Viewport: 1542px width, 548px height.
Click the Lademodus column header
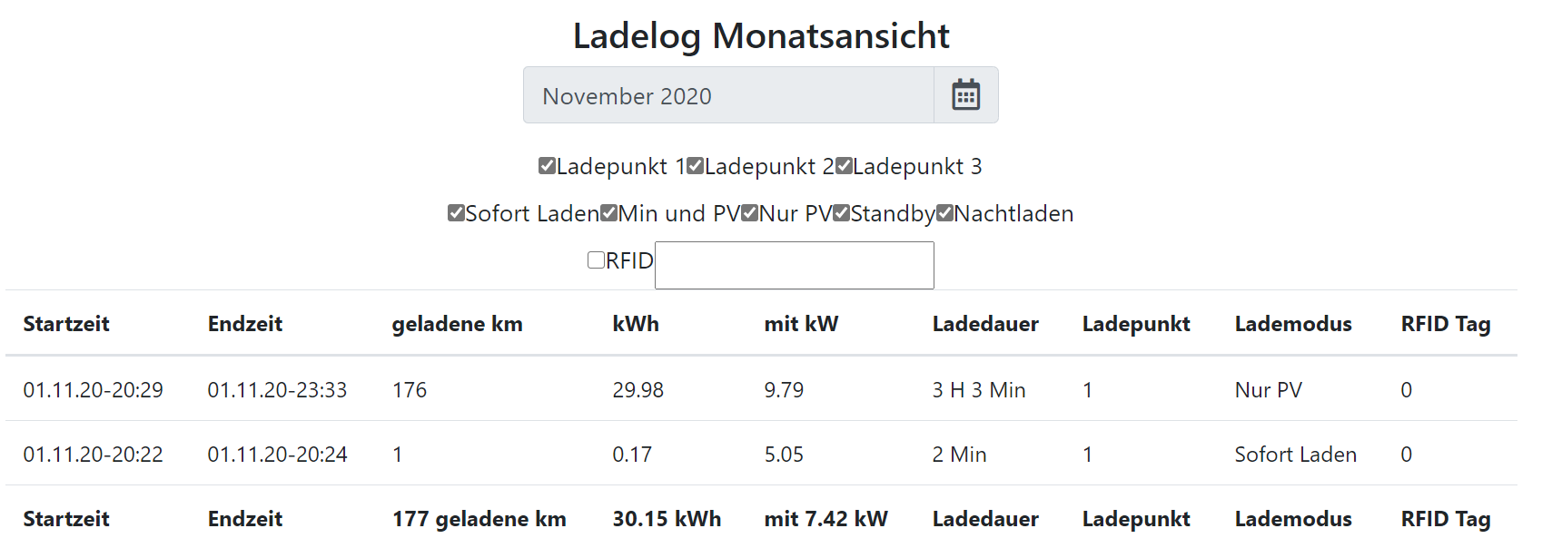click(1293, 324)
